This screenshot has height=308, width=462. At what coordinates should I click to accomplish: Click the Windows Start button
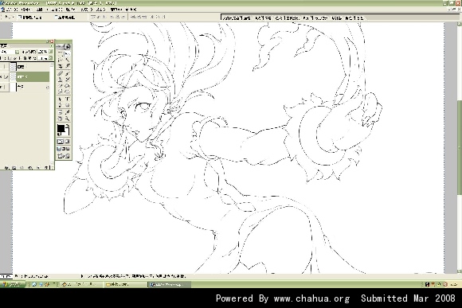(x=13, y=284)
